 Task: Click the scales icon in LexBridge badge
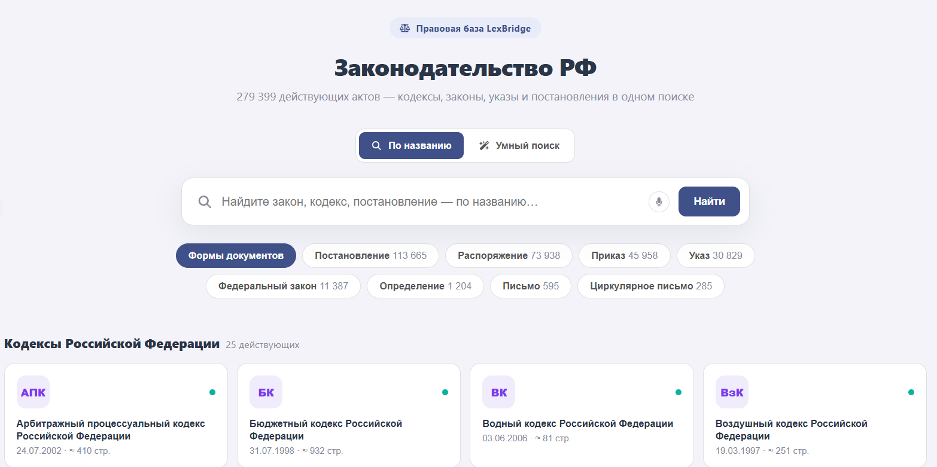tap(405, 28)
